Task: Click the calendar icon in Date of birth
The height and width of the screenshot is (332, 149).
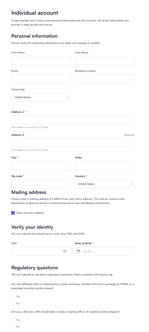Action: [79, 251]
